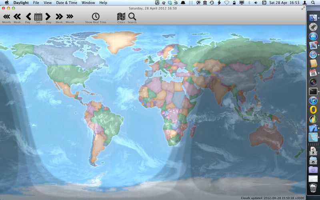320x200 pixels.
Task: Click Daylight world map icon in Dock
Action: (313, 137)
